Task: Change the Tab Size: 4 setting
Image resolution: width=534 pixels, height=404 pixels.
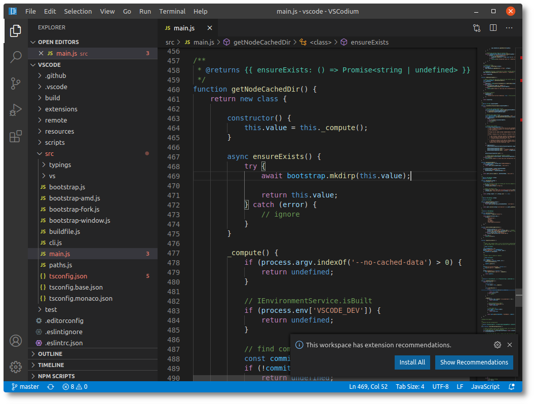Action: click(x=410, y=387)
